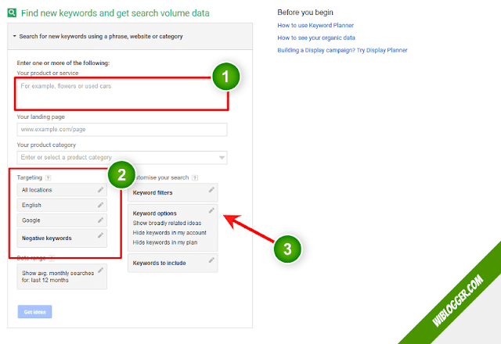The image size is (501, 344).
Task: Open 'How to see your organic data' link
Action: 316,38
